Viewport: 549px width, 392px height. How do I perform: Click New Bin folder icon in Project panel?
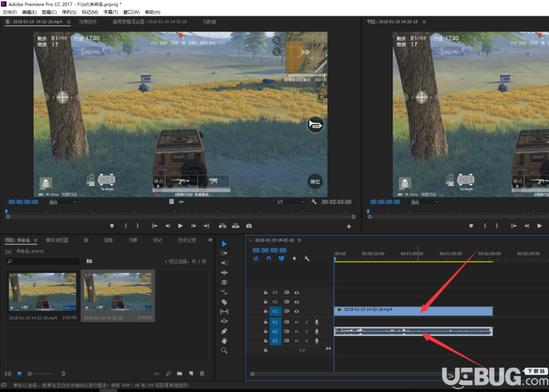click(x=179, y=373)
